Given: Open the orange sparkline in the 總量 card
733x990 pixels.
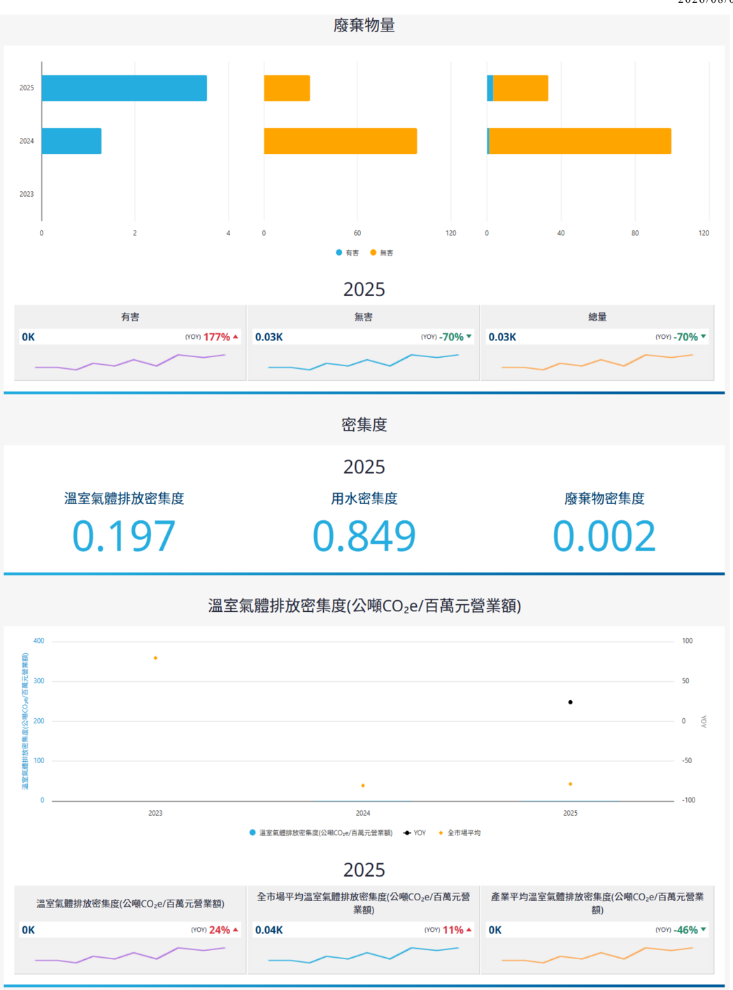Looking at the screenshot, I should [x=597, y=362].
